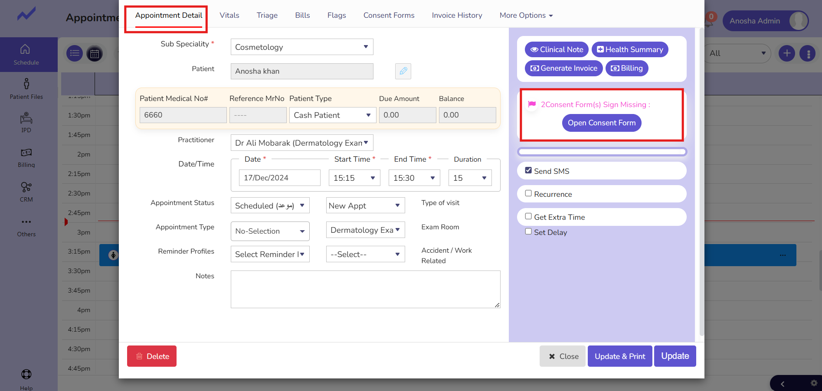Screen dimensions: 822x391
Task: Enable the Recurrence checkbox
Action: pyautogui.click(x=528, y=193)
